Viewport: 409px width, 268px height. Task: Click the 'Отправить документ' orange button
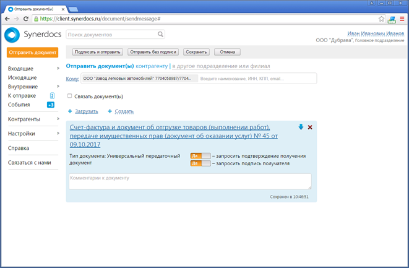click(33, 53)
